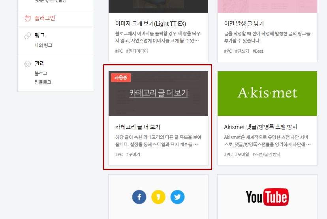Open 이미지 크게 보기(Light TT EX) plugin title
Image resolution: width=327 pixels, height=219 pixels.
pos(150,24)
